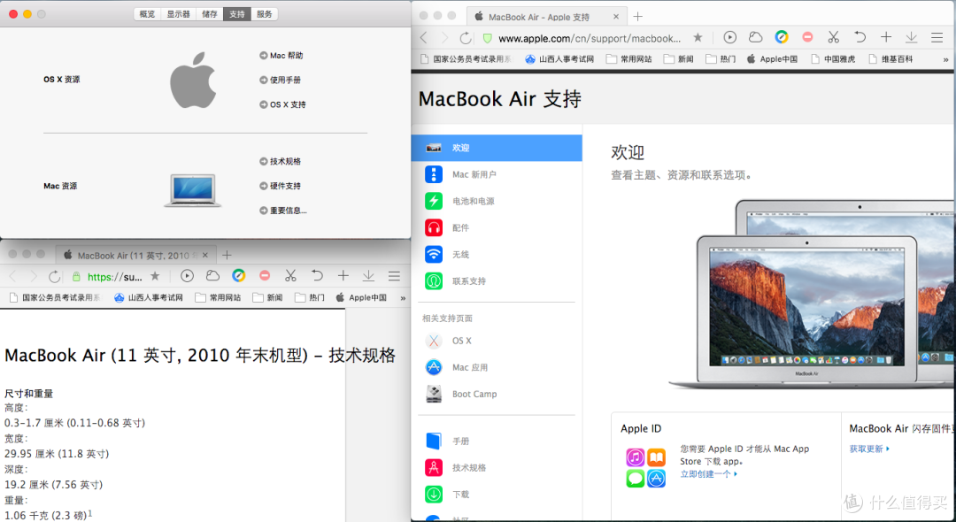Open the 常用网站 folder in lower-left browser
Image resolution: width=956 pixels, height=522 pixels.
pyautogui.click(x=219, y=298)
